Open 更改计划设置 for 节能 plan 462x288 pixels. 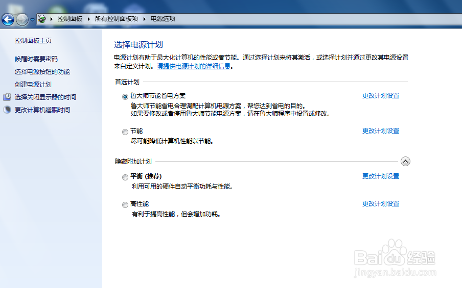(x=381, y=131)
